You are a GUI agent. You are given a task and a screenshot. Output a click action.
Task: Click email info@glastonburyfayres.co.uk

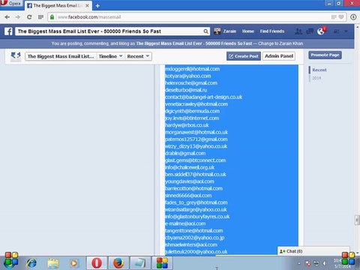[x=197, y=217]
